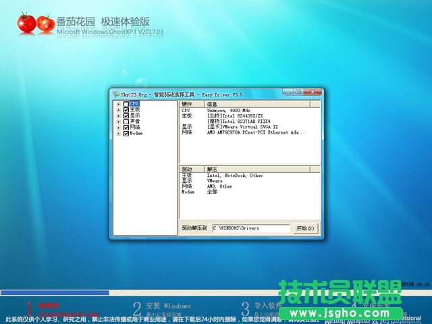Select the 网络 AMD, Other extract row
432x324 pixels.
[x=250, y=186]
